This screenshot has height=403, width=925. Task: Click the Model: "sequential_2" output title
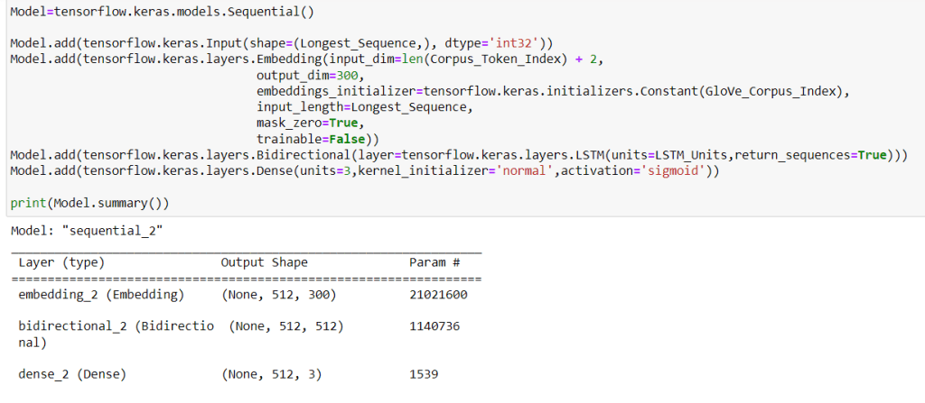pyautogui.click(x=87, y=230)
